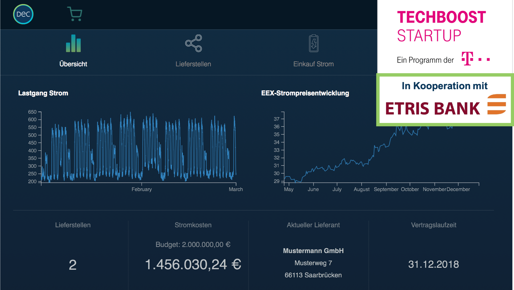Open the shopping cart icon

click(x=75, y=14)
